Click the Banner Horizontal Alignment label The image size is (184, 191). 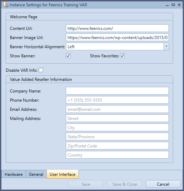[37, 47]
